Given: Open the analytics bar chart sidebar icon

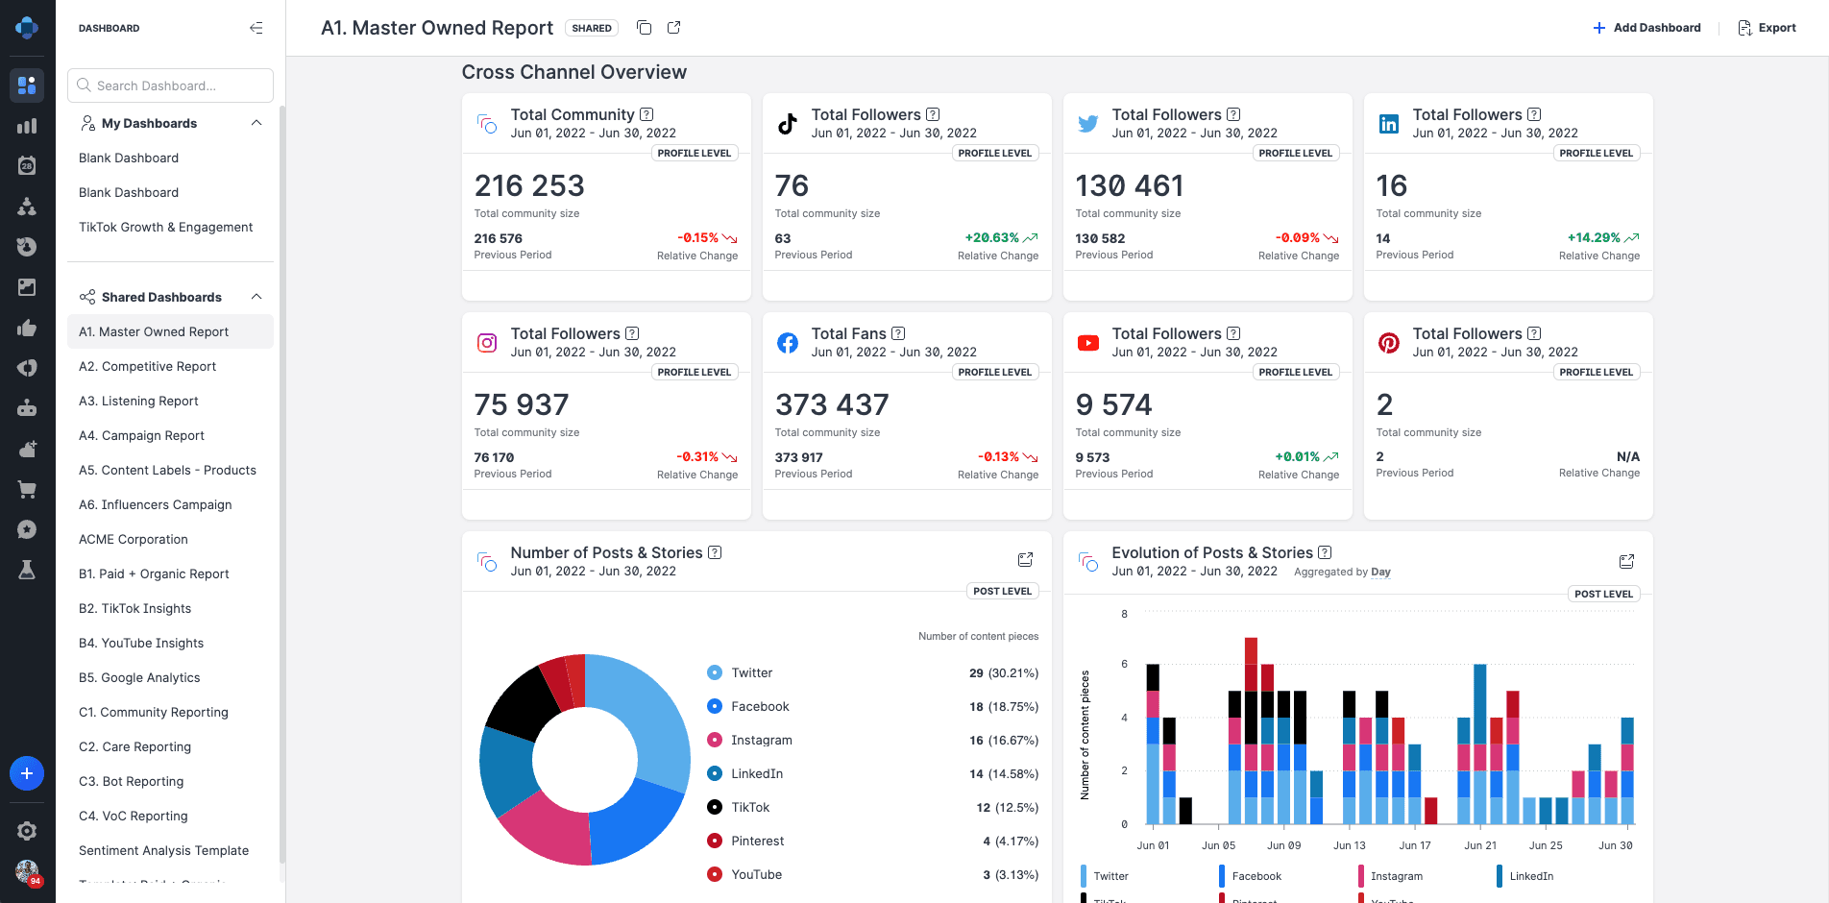Looking at the screenshot, I should point(27,126).
